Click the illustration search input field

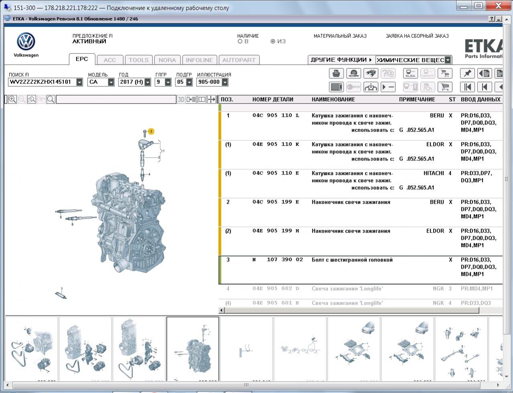(x=116, y=99)
